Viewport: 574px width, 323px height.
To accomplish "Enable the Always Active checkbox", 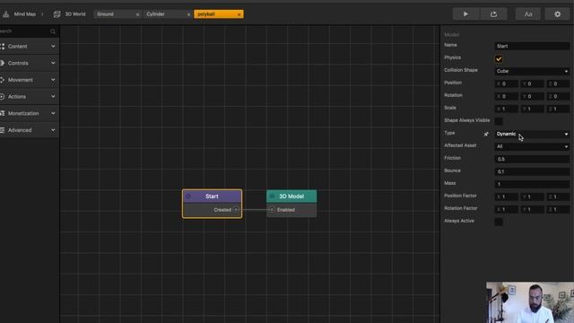I will tap(499, 222).
